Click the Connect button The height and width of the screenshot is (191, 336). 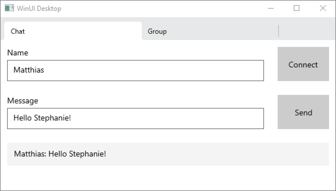(x=303, y=64)
